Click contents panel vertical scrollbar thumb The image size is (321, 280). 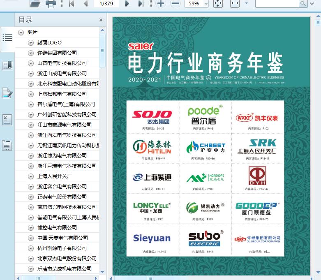[102, 51]
